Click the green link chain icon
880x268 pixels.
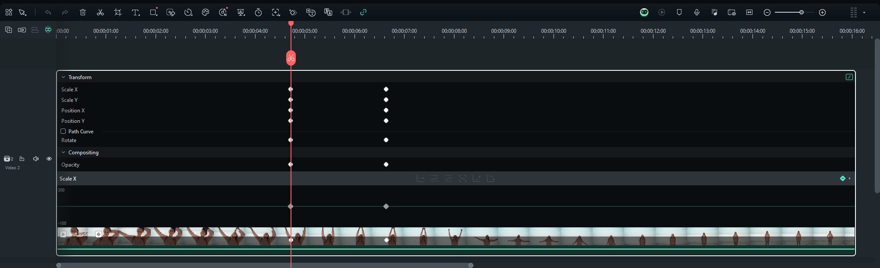pos(363,12)
